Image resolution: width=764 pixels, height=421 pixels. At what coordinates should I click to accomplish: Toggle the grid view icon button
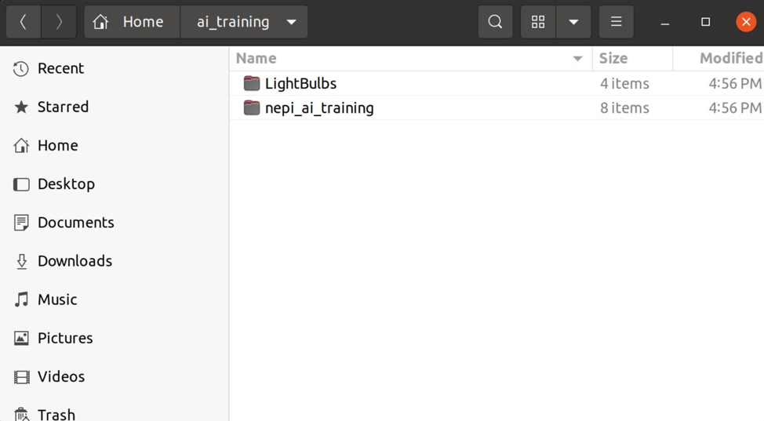[x=538, y=22]
